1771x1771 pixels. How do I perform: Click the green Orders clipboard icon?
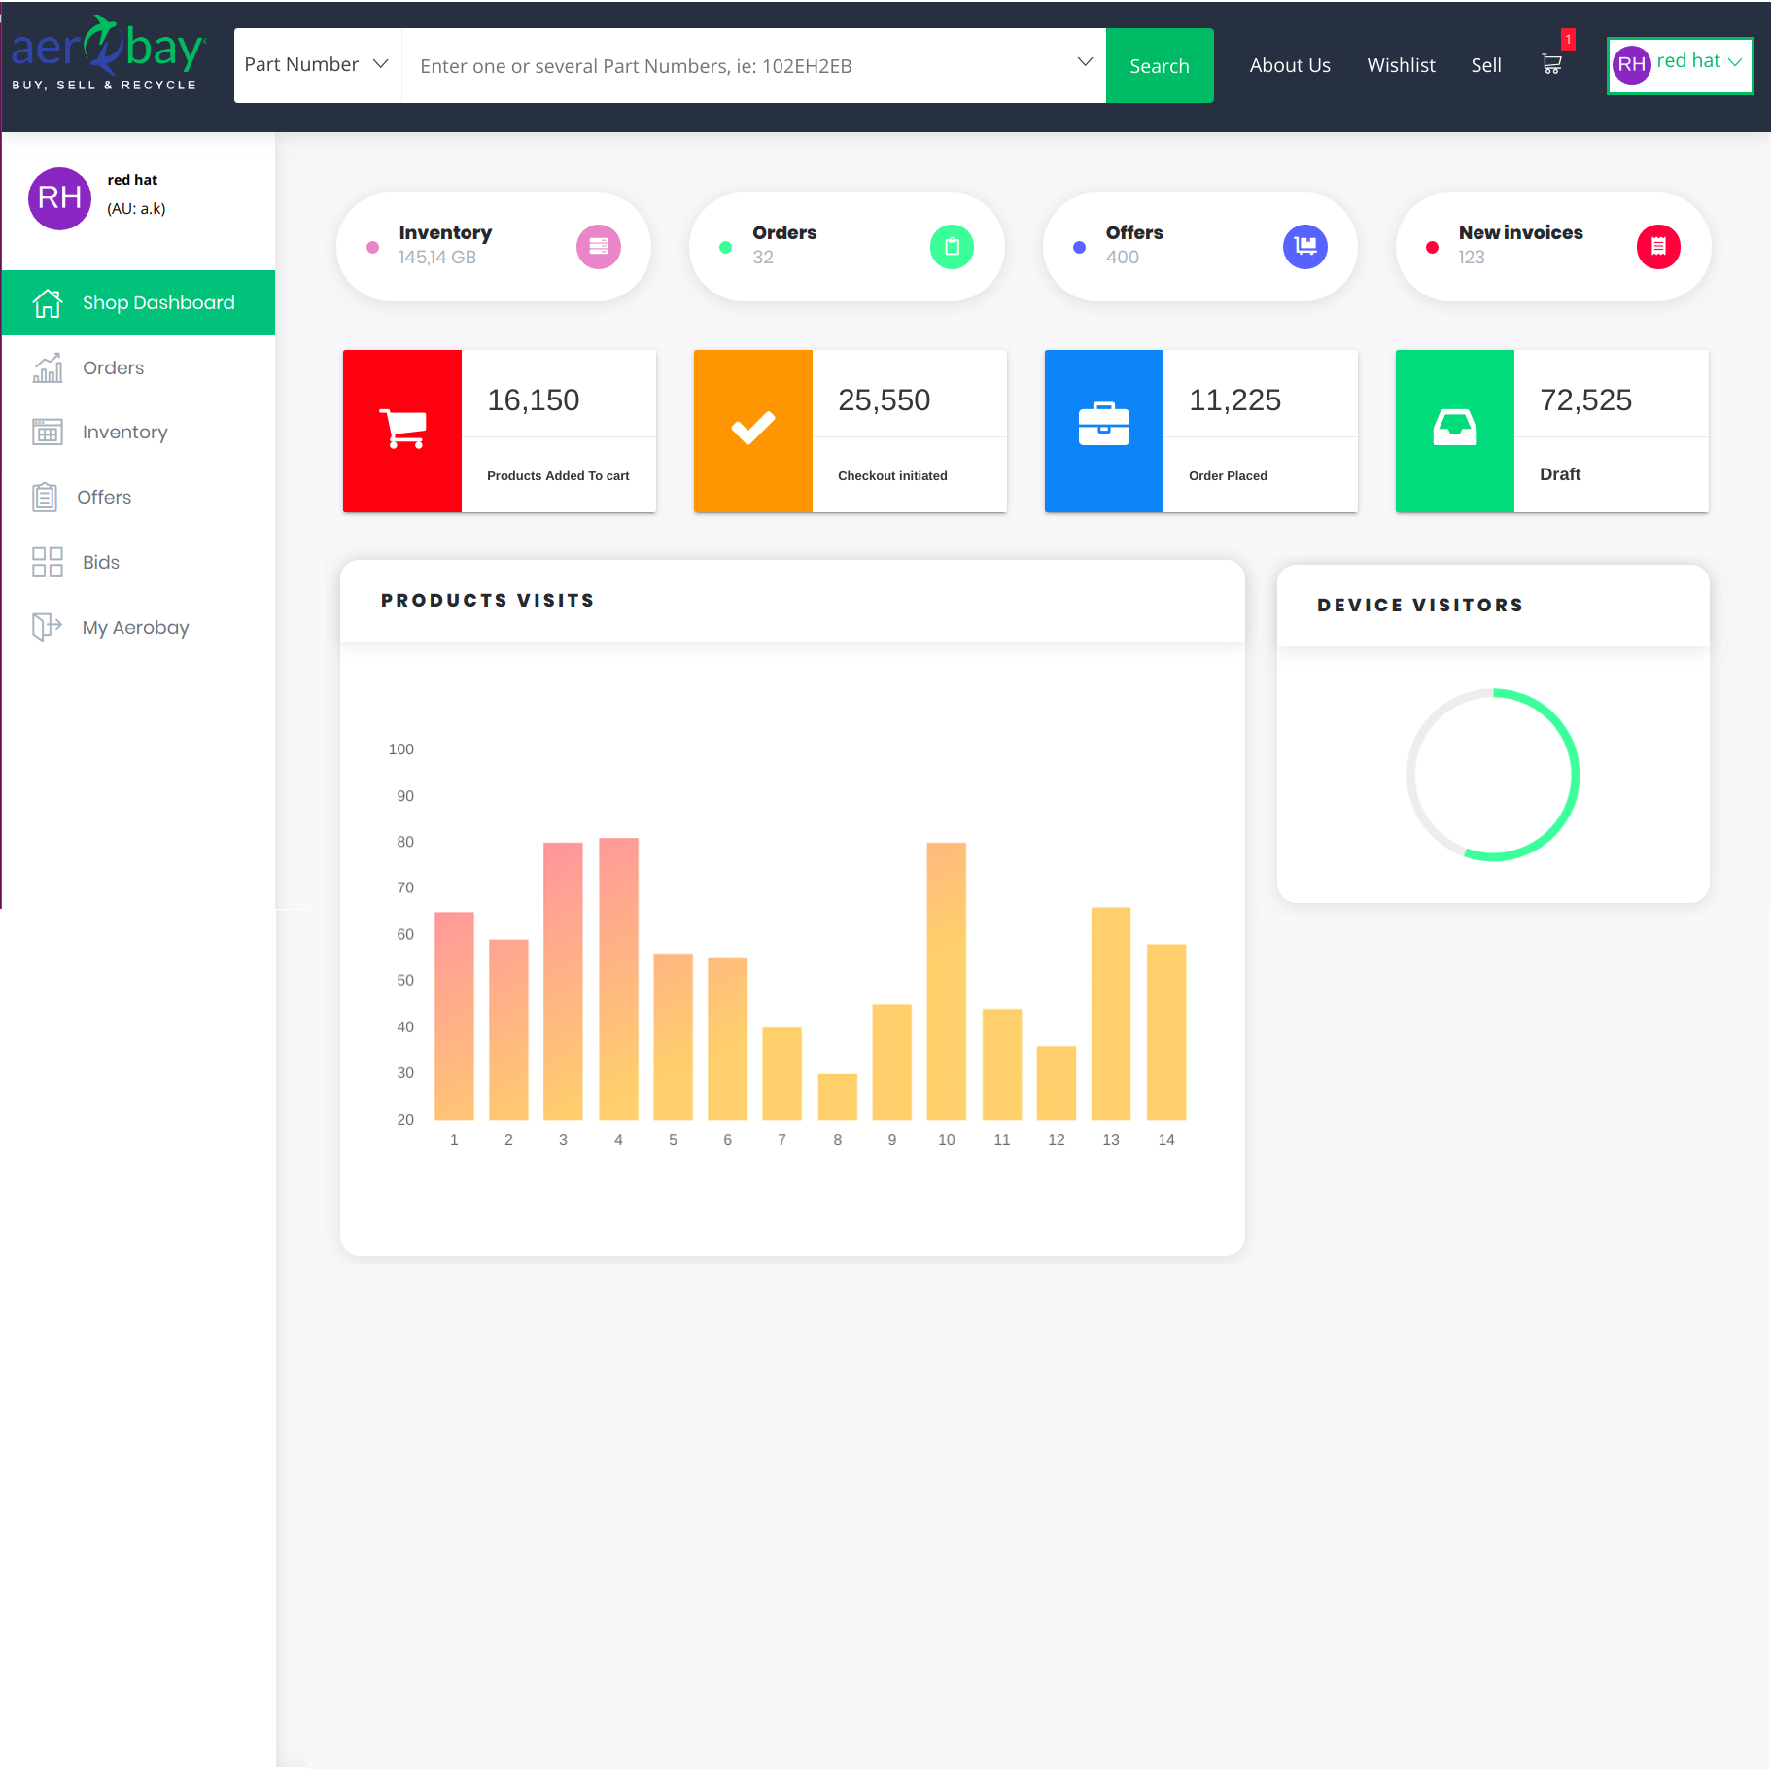[x=952, y=247]
